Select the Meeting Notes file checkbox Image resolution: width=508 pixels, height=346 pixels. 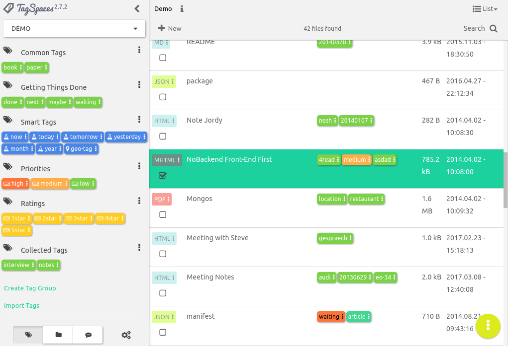[x=163, y=293]
